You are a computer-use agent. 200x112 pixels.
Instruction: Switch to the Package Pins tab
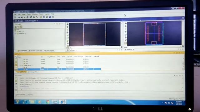pos(32,72)
